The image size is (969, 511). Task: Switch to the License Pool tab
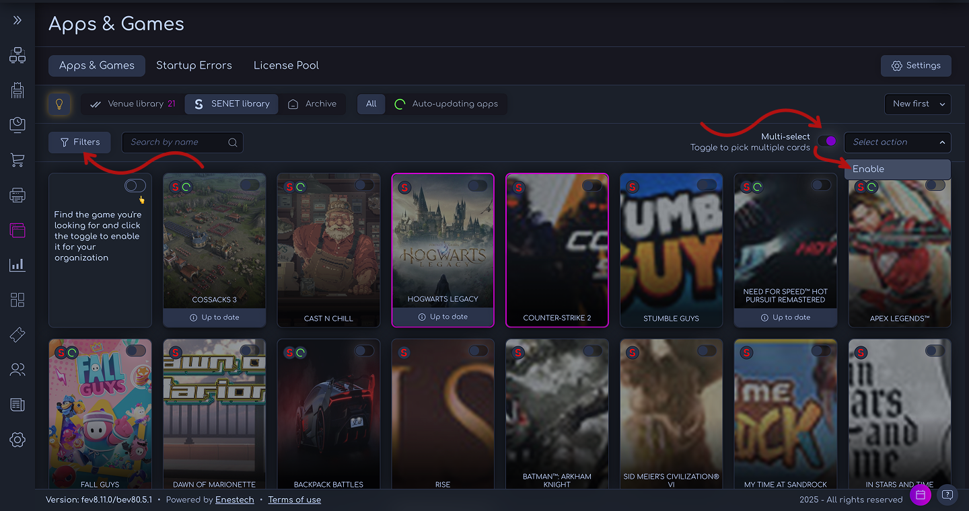(x=286, y=65)
